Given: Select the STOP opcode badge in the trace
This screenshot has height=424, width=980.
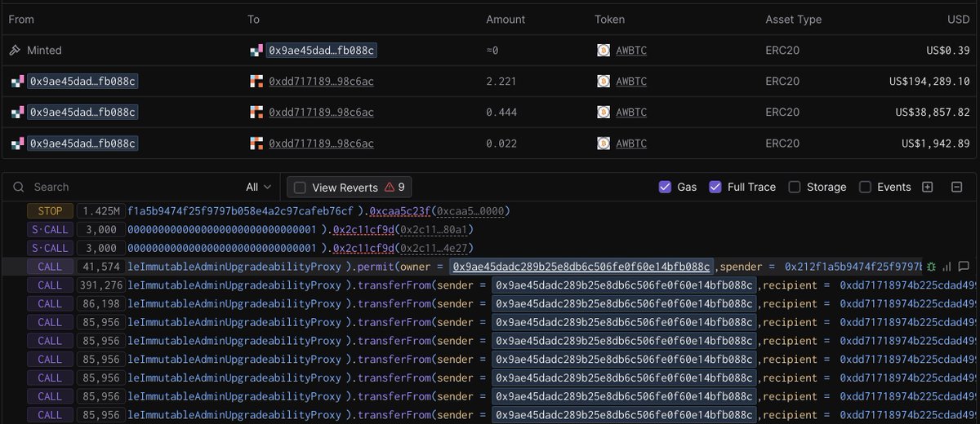Looking at the screenshot, I should pos(50,211).
